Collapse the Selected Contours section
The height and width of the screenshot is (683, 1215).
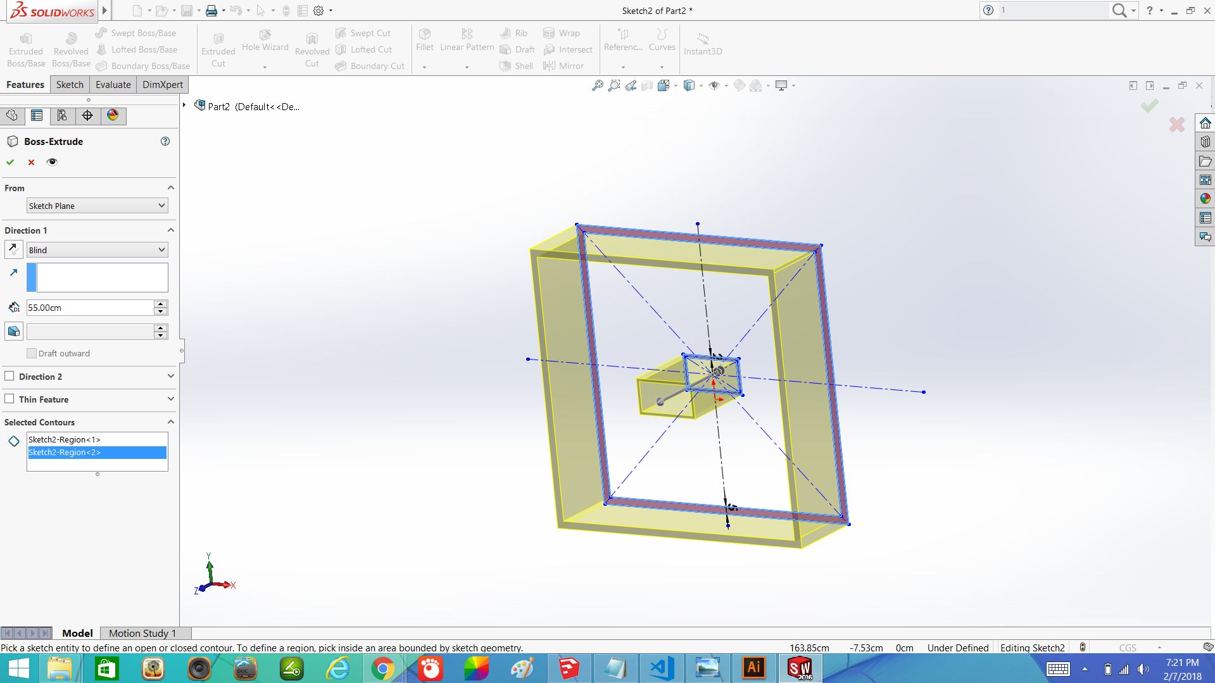(170, 422)
